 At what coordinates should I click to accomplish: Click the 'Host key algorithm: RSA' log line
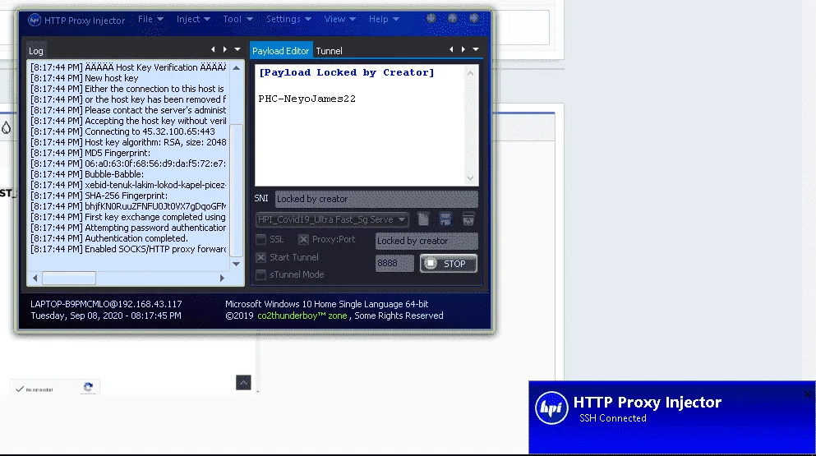(128, 142)
